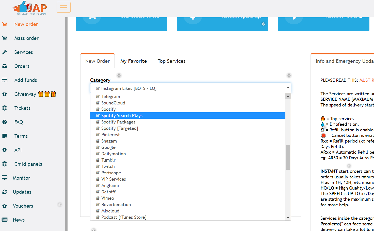Go to the Child panels page
The image size is (374, 231).
(28, 164)
